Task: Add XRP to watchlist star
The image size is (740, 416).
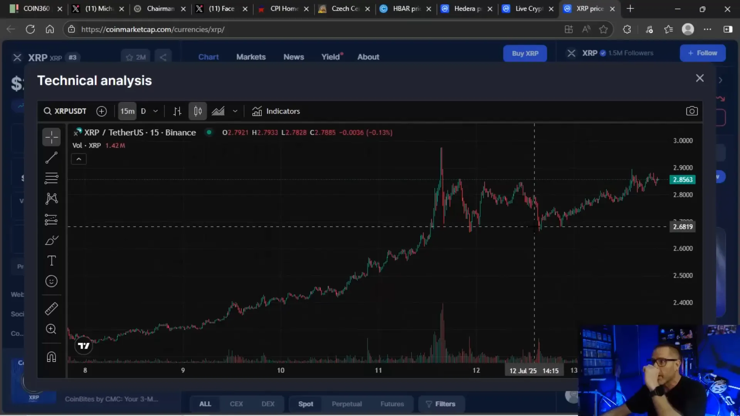Action: pyautogui.click(x=136, y=57)
